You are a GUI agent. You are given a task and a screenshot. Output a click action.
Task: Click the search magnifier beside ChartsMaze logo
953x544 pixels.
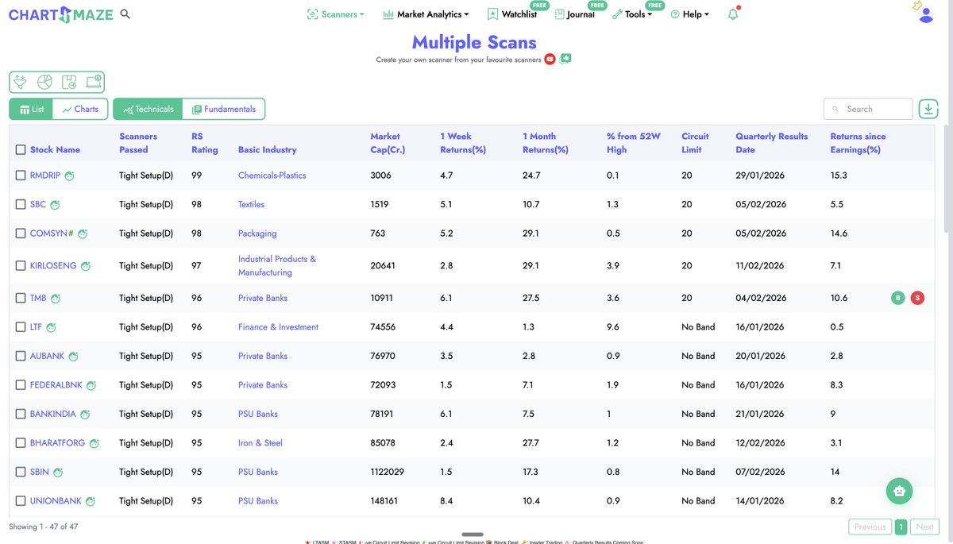[x=125, y=14]
